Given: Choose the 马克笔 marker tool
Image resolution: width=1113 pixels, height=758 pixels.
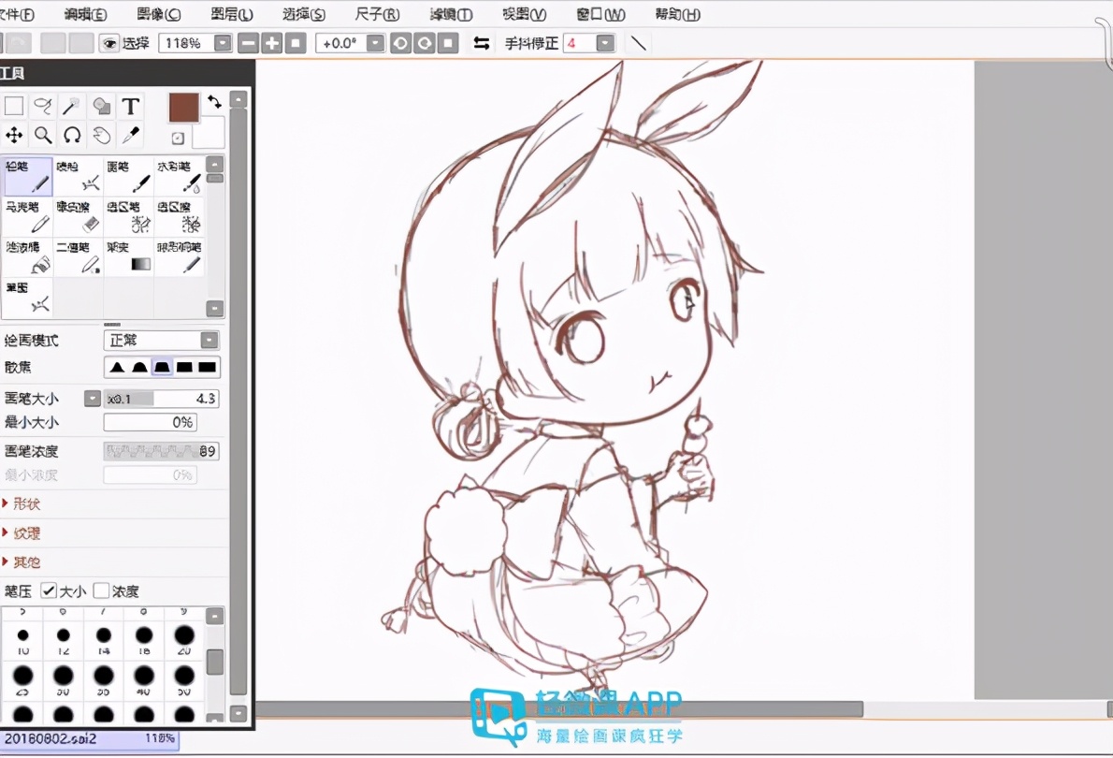Looking at the screenshot, I should (27, 217).
